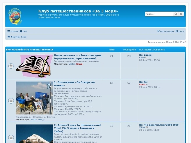This screenshot has width=191, height=143.
Task: View latest post icon next to Viktor, 23 янв 2023
Action: [x=147, y=127]
